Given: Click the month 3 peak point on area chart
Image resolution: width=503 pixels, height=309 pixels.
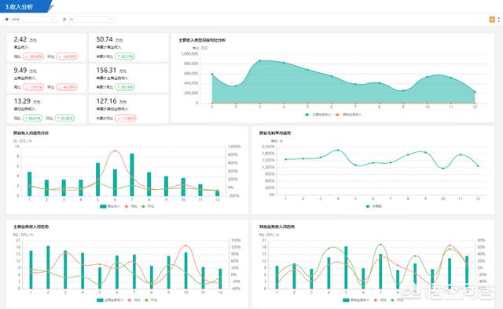Looking at the screenshot, I should 260,60.
